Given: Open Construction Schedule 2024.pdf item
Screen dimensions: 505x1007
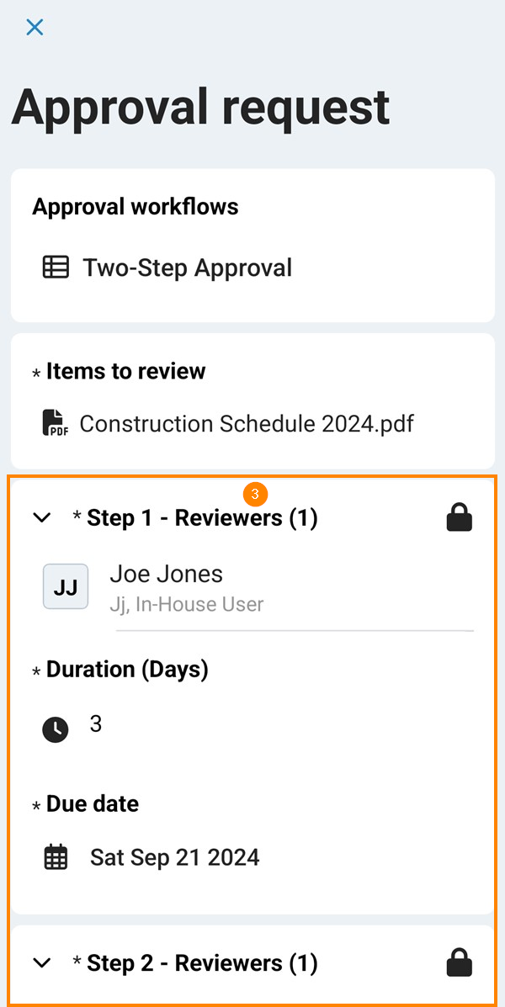Looking at the screenshot, I should coord(247,422).
